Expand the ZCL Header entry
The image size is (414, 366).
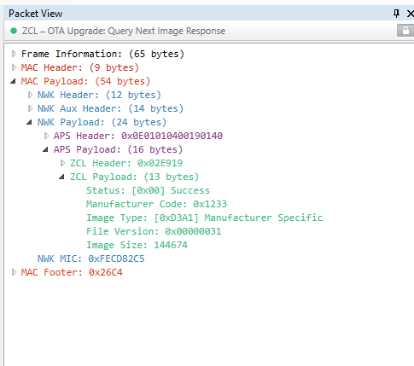point(63,163)
